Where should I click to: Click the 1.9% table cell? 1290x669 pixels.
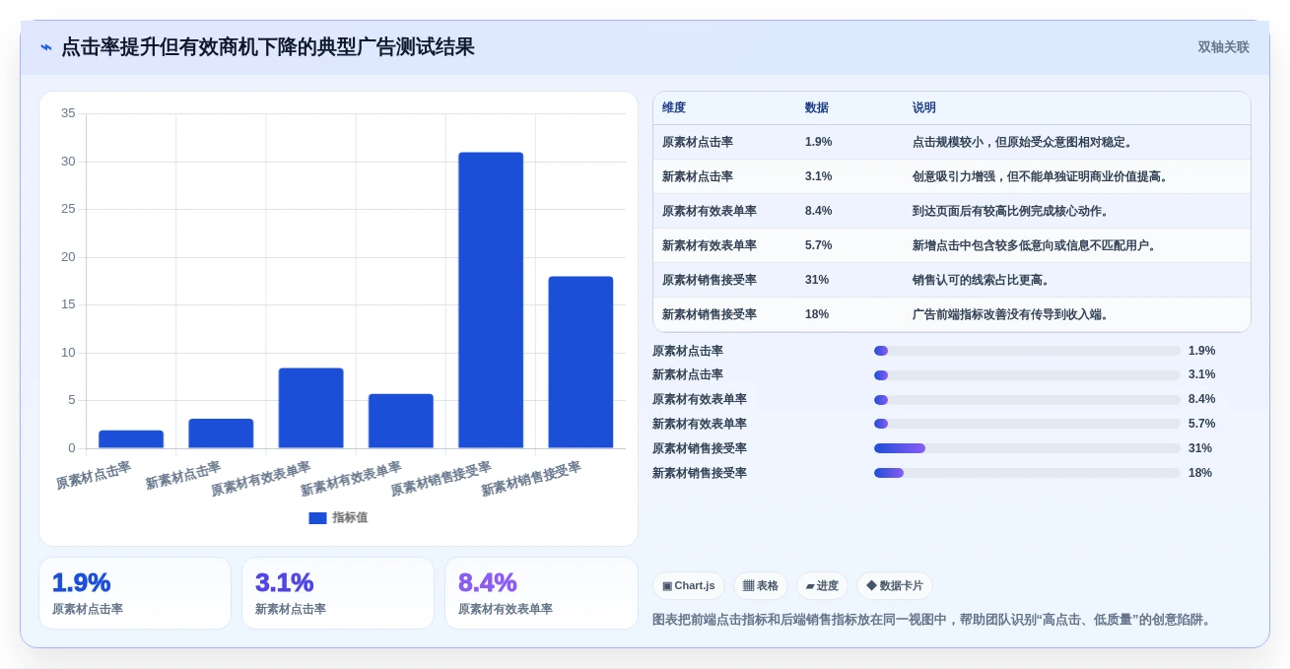click(x=818, y=142)
